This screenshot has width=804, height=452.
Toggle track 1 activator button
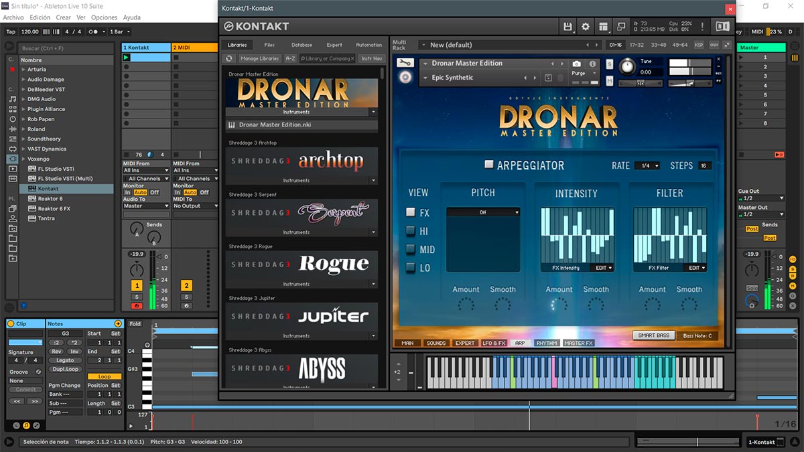[x=137, y=286]
